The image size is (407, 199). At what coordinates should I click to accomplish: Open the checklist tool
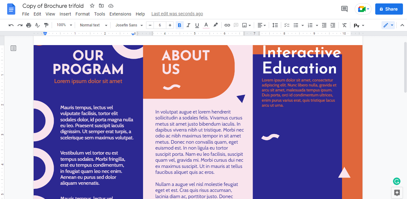pyautogui.click(x=287, y=25)
